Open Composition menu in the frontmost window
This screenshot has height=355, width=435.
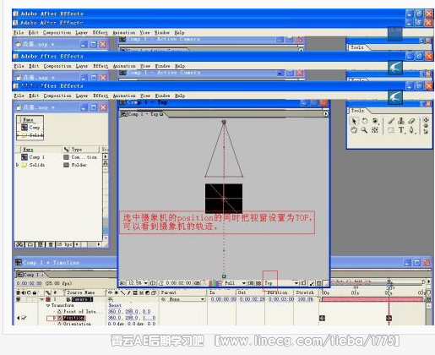57,96
